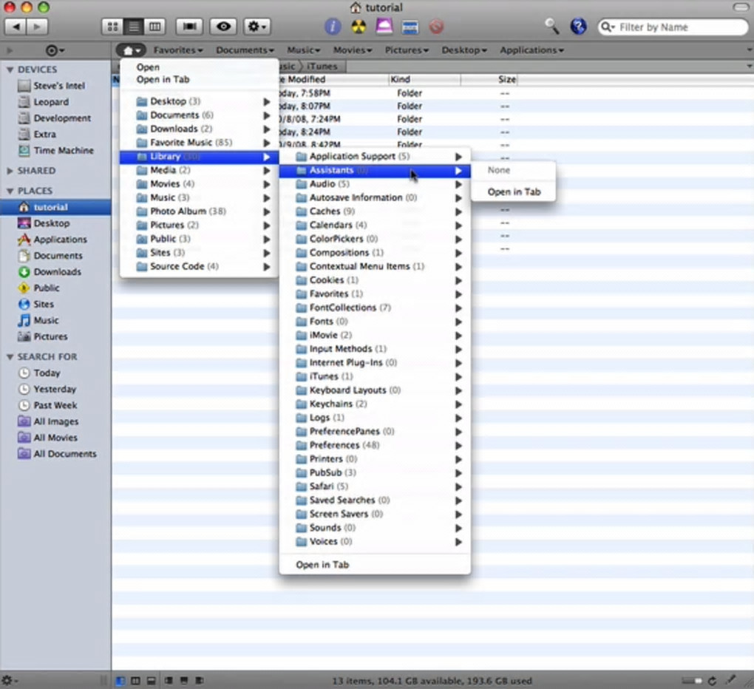Toggle the second pane layout icon in status bar
The image size is (754, 689).
[135, 681]
